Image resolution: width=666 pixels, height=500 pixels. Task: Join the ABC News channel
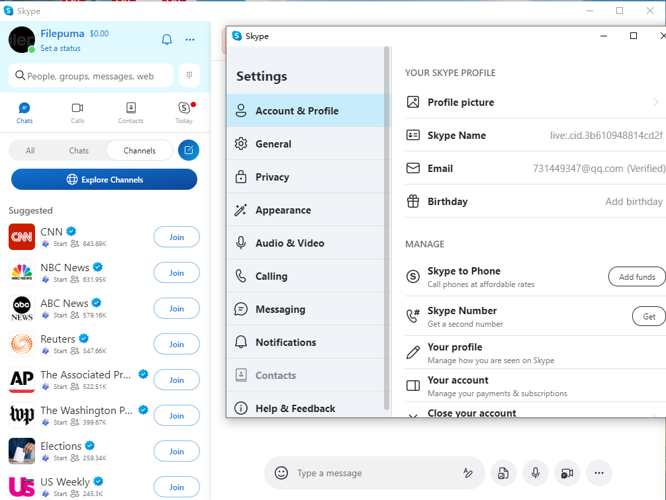pos(177,308)
